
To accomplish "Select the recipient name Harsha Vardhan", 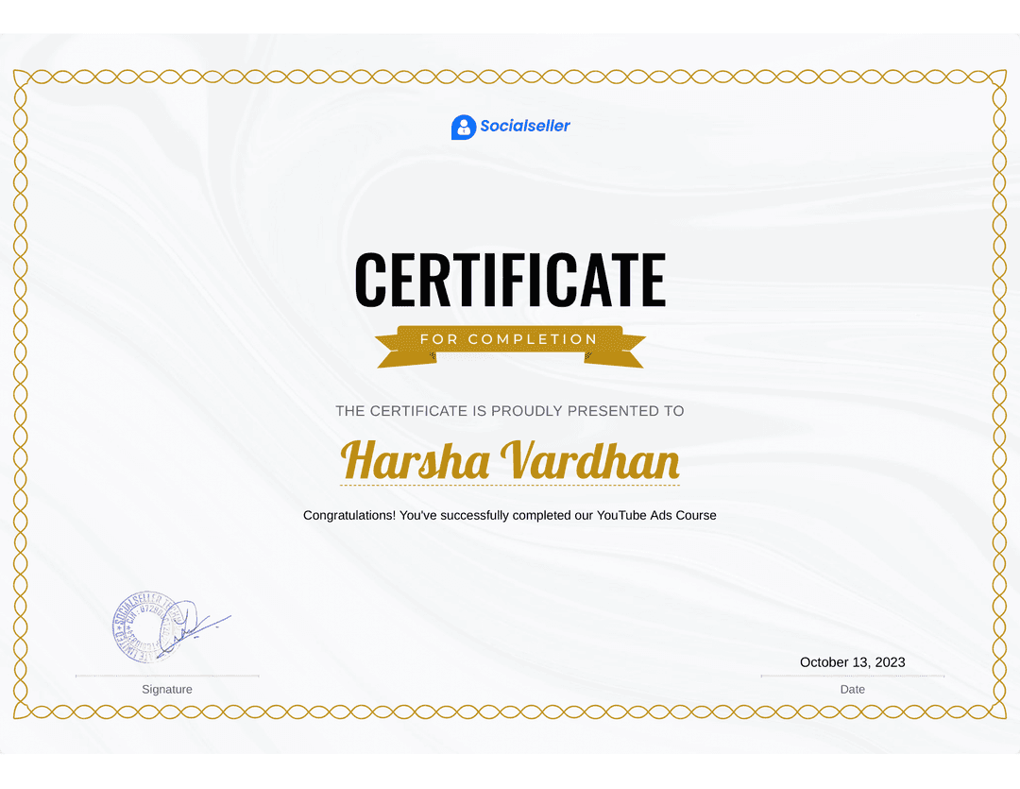I will click(510, 460).
